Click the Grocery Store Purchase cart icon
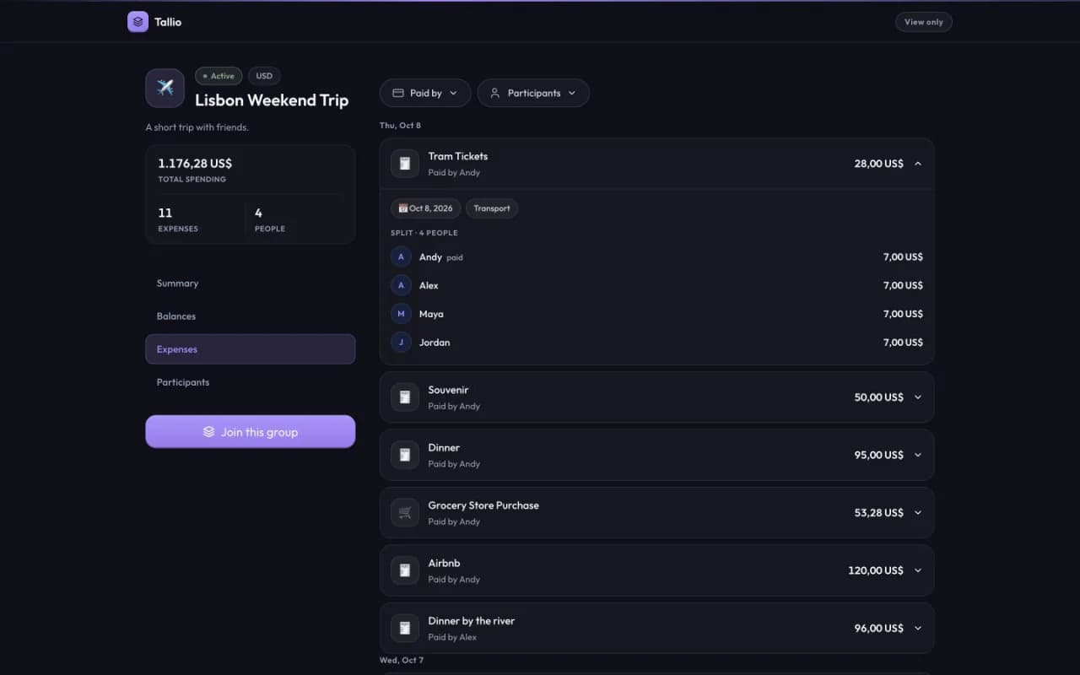This screenshot has height=675, width=1080. tap(405, 513)
